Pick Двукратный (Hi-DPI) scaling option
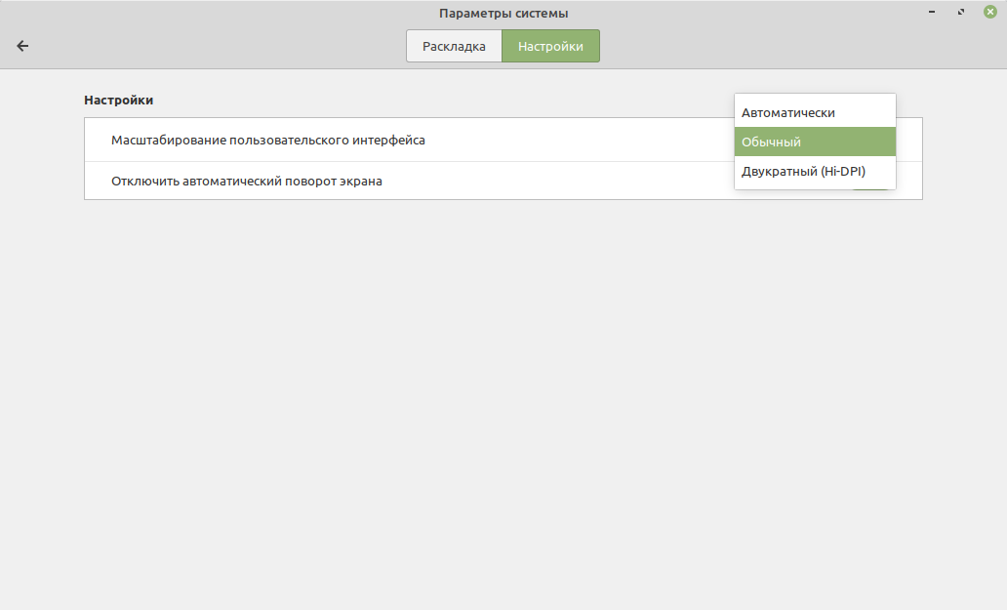Screen dimensions: 1007x610 (815, 172)
